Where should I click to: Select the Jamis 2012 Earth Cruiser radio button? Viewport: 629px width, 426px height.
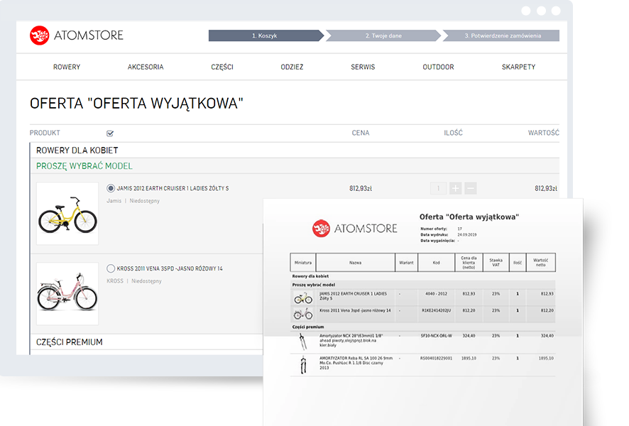click(x=111, y=189)
